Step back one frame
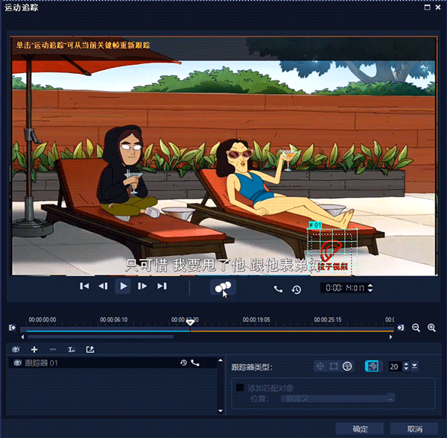 [103, 286]
